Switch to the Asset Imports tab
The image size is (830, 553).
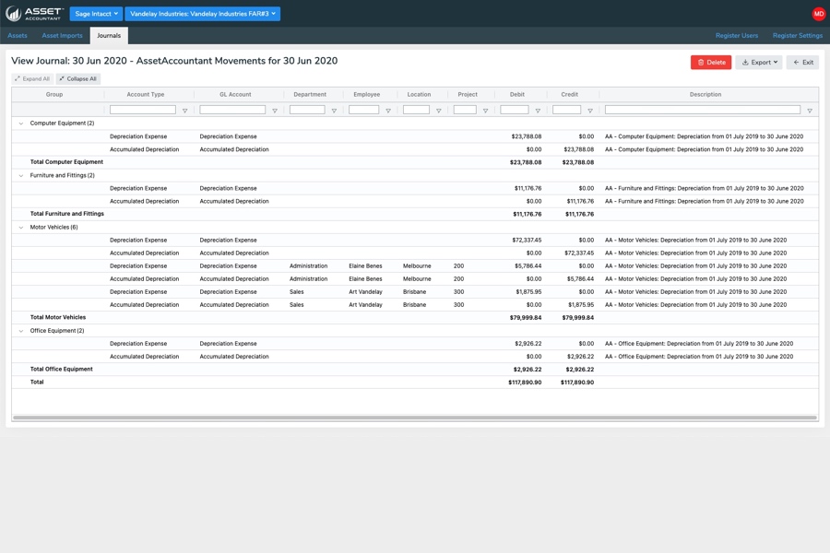click(62, 36)
